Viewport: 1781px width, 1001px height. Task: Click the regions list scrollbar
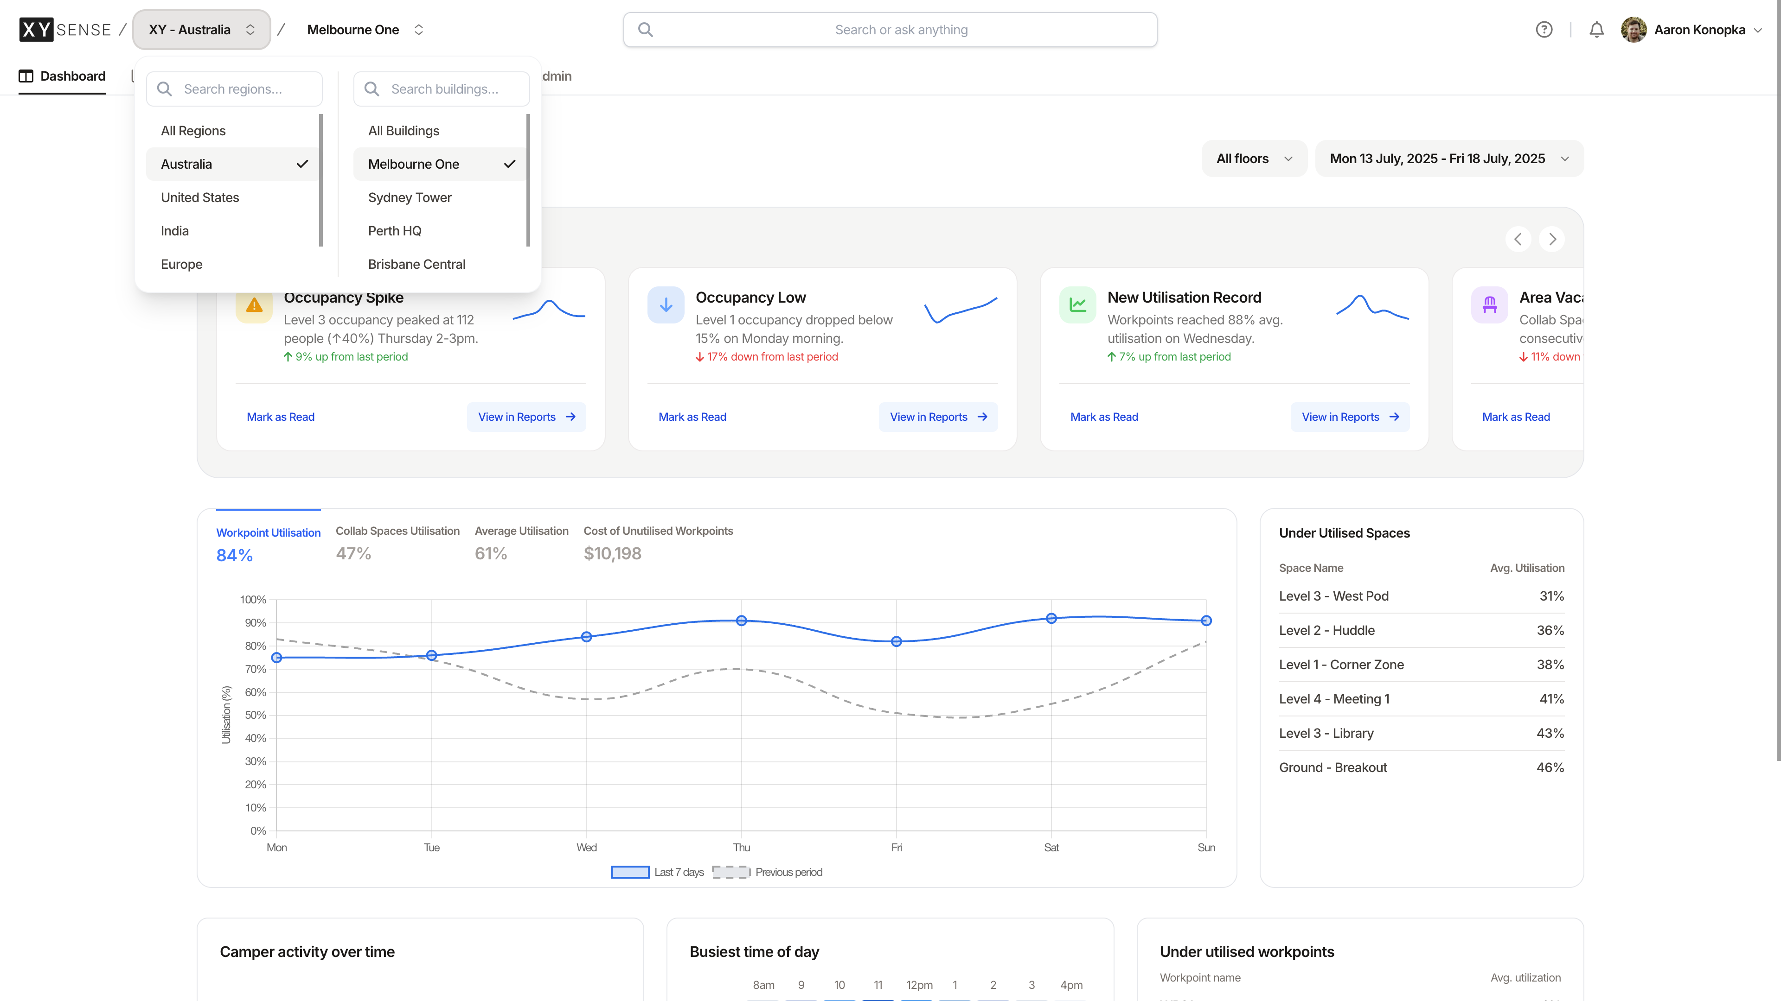pos(321,180)
